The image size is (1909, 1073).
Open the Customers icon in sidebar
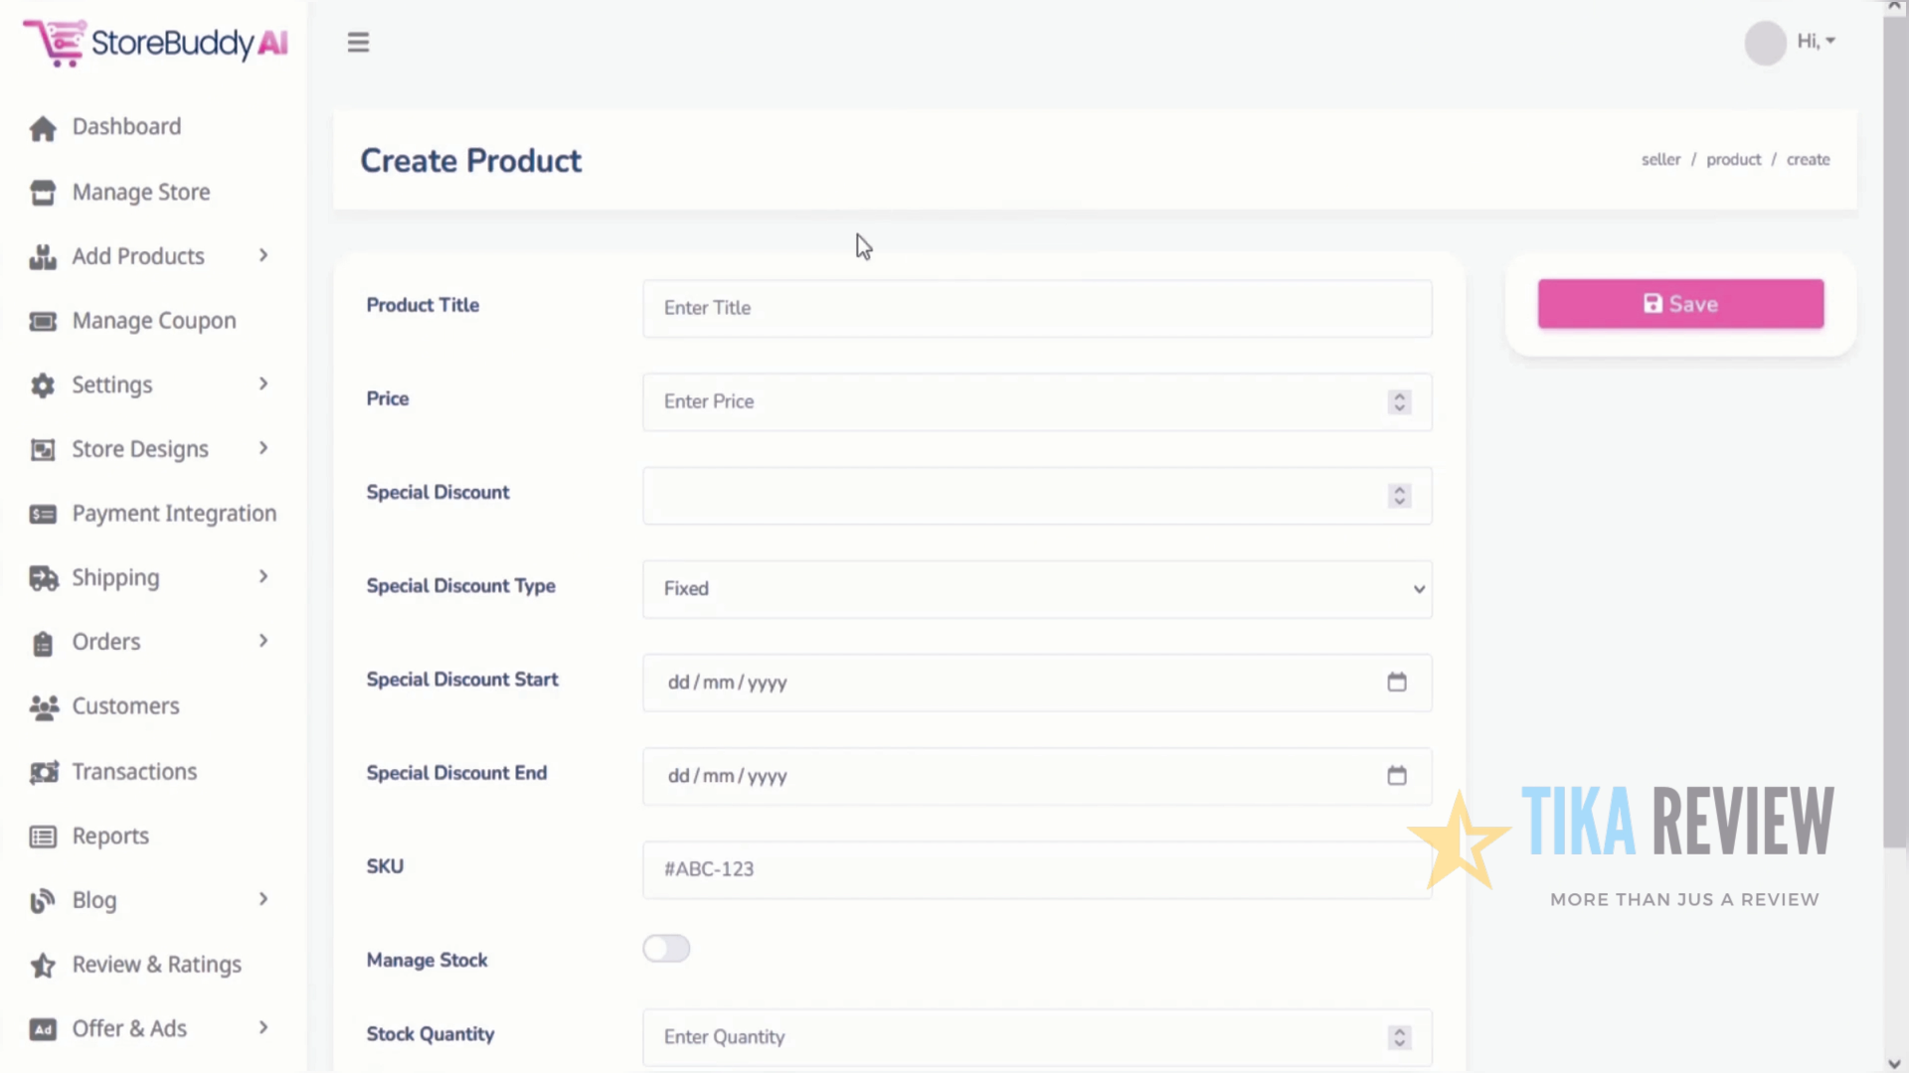[43, 706]
